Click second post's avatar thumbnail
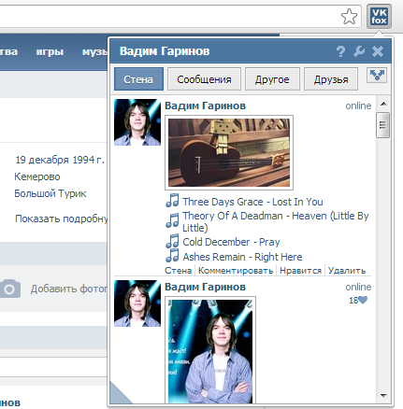 tap(137, 303)
